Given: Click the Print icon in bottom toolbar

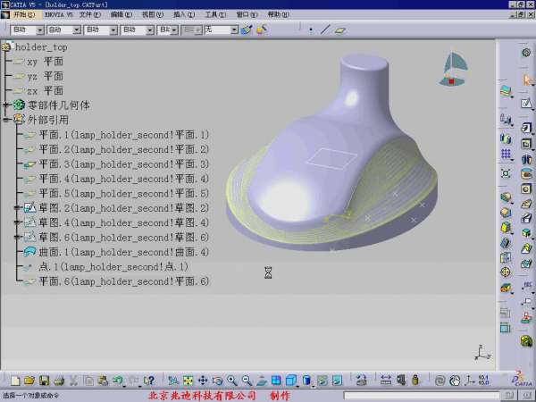Looking at the screenshot, I should pos(59,381).
